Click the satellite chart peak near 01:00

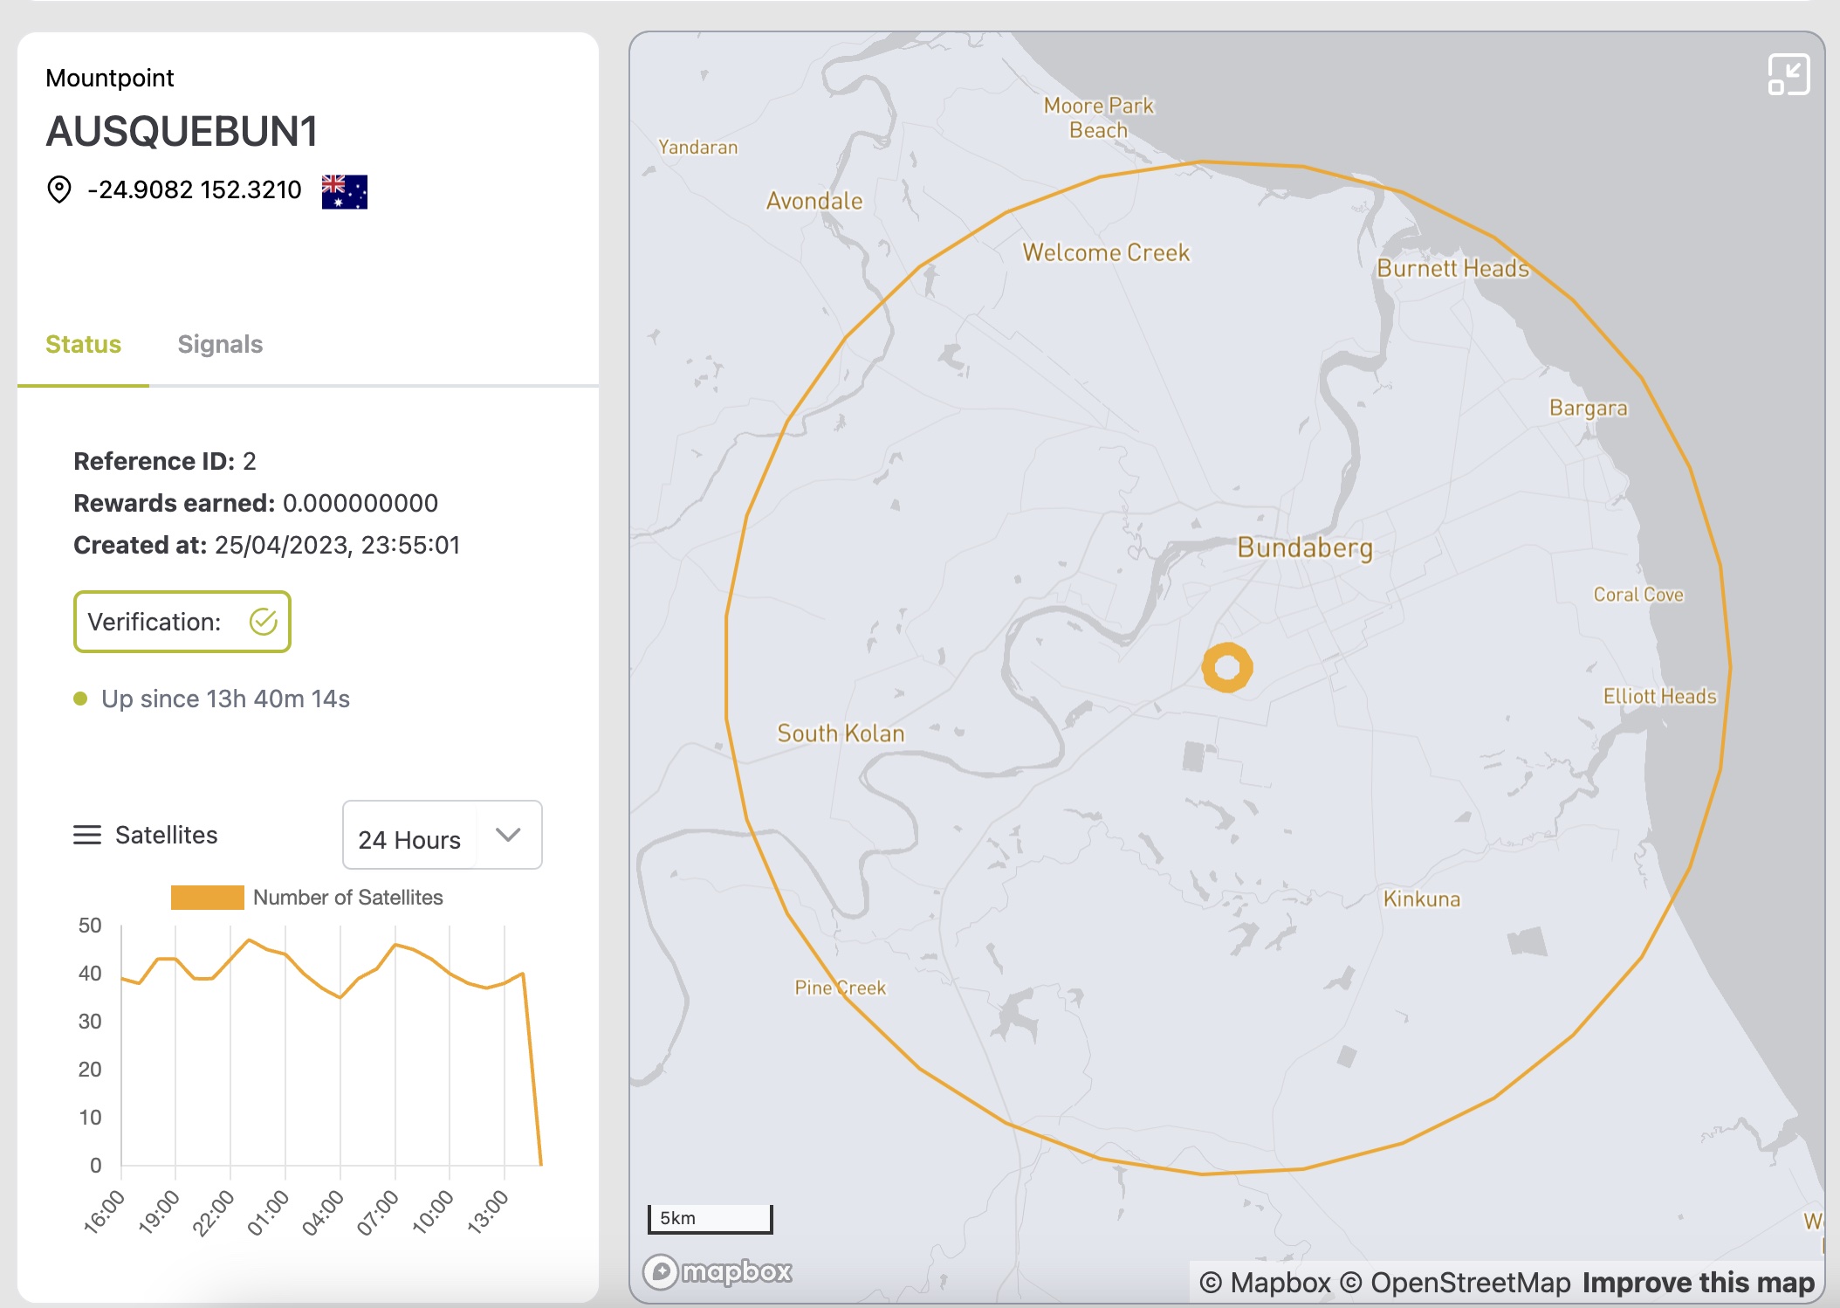coord(250,940)
